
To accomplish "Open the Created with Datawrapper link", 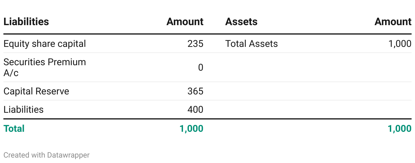I will point(47,155).
